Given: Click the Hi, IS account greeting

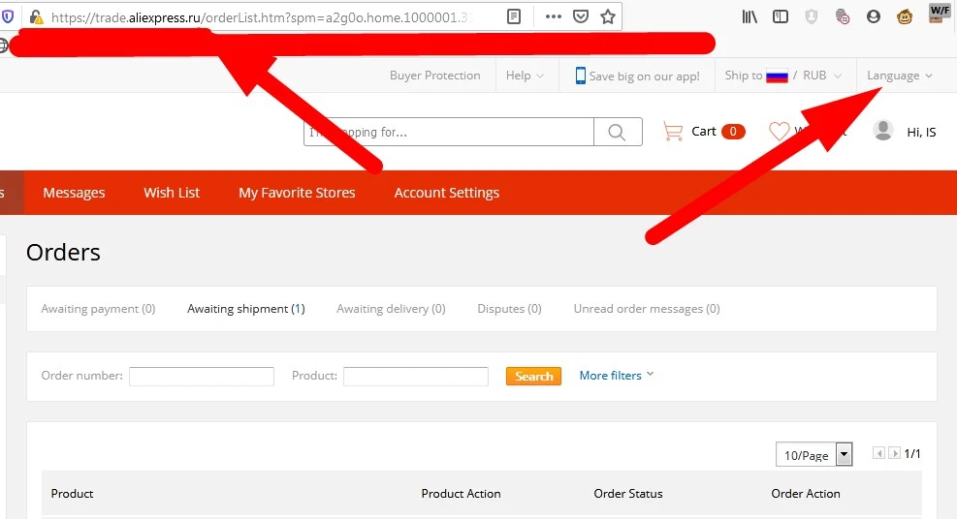Looking at the screenshot, I should (921, 133).
